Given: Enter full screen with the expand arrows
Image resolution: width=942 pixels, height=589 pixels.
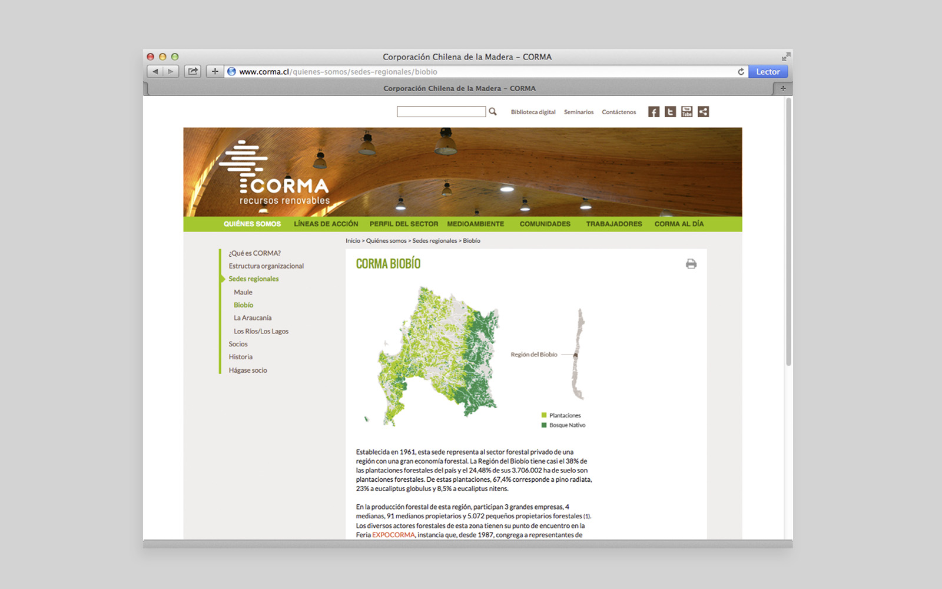Looking at the screenshot, I should coord(786,57).
